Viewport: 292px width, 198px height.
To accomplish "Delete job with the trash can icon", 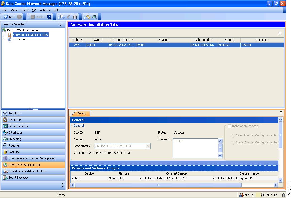I will 75,17.
